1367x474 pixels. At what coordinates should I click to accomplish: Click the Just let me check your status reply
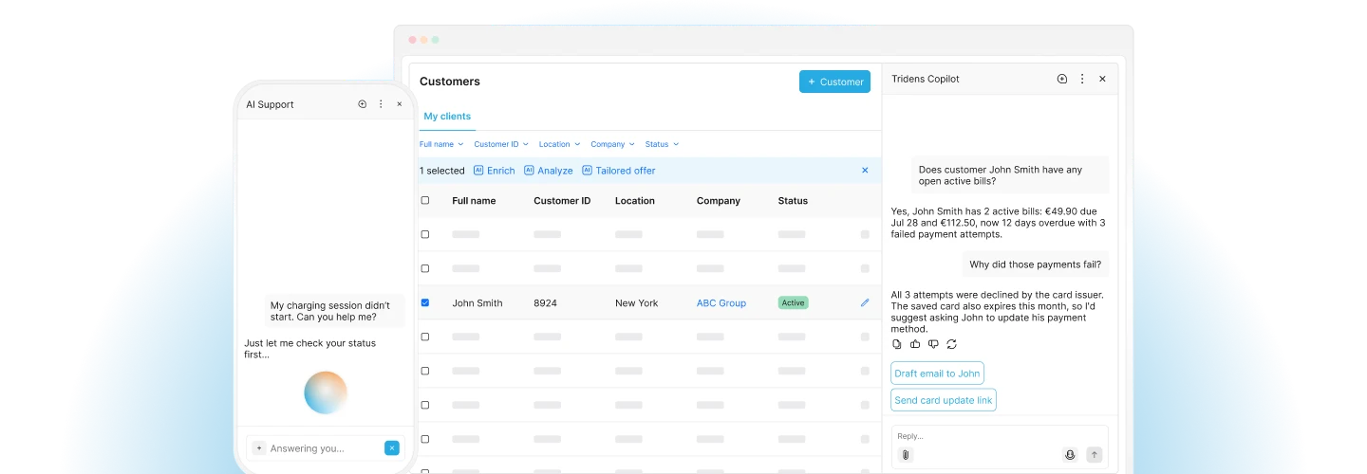[x=310, y=349]
